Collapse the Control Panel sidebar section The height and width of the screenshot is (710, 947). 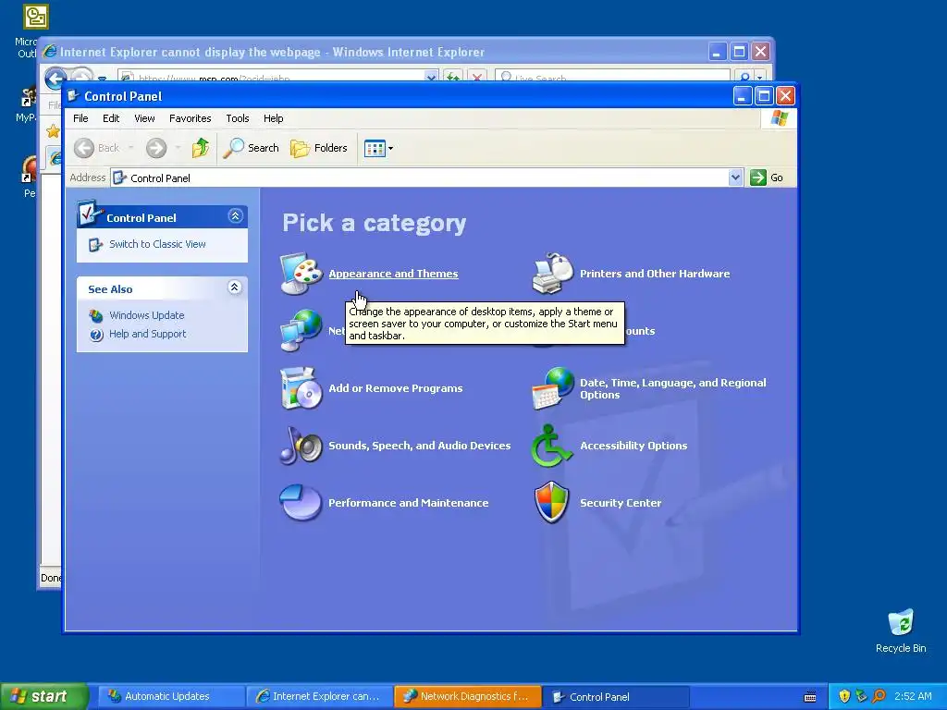235,216
